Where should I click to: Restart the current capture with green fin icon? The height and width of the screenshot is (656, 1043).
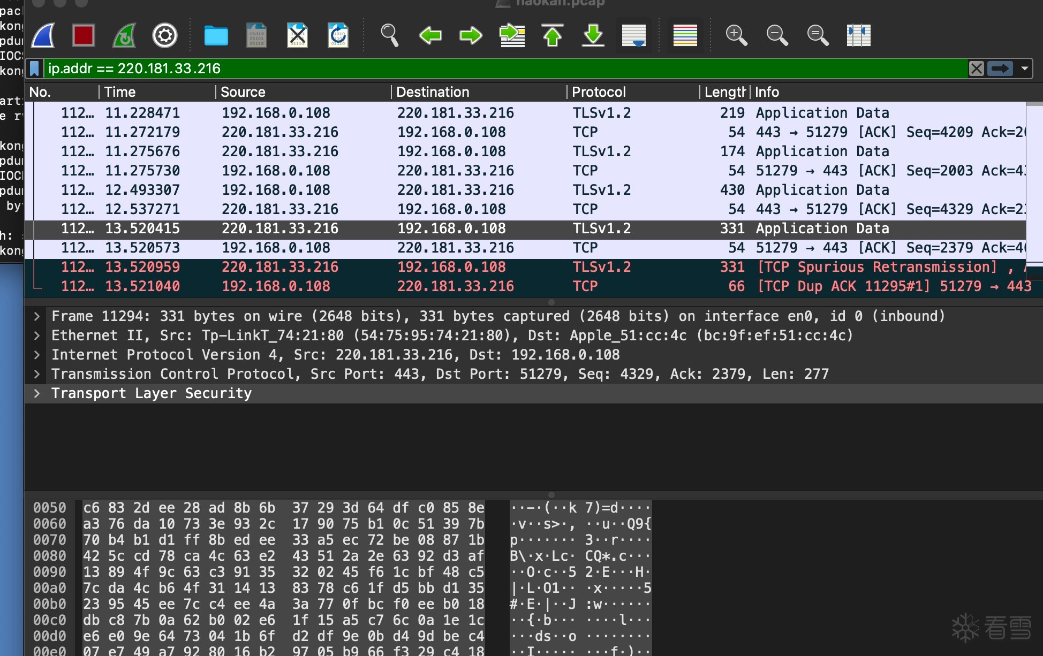coord(124,36)
